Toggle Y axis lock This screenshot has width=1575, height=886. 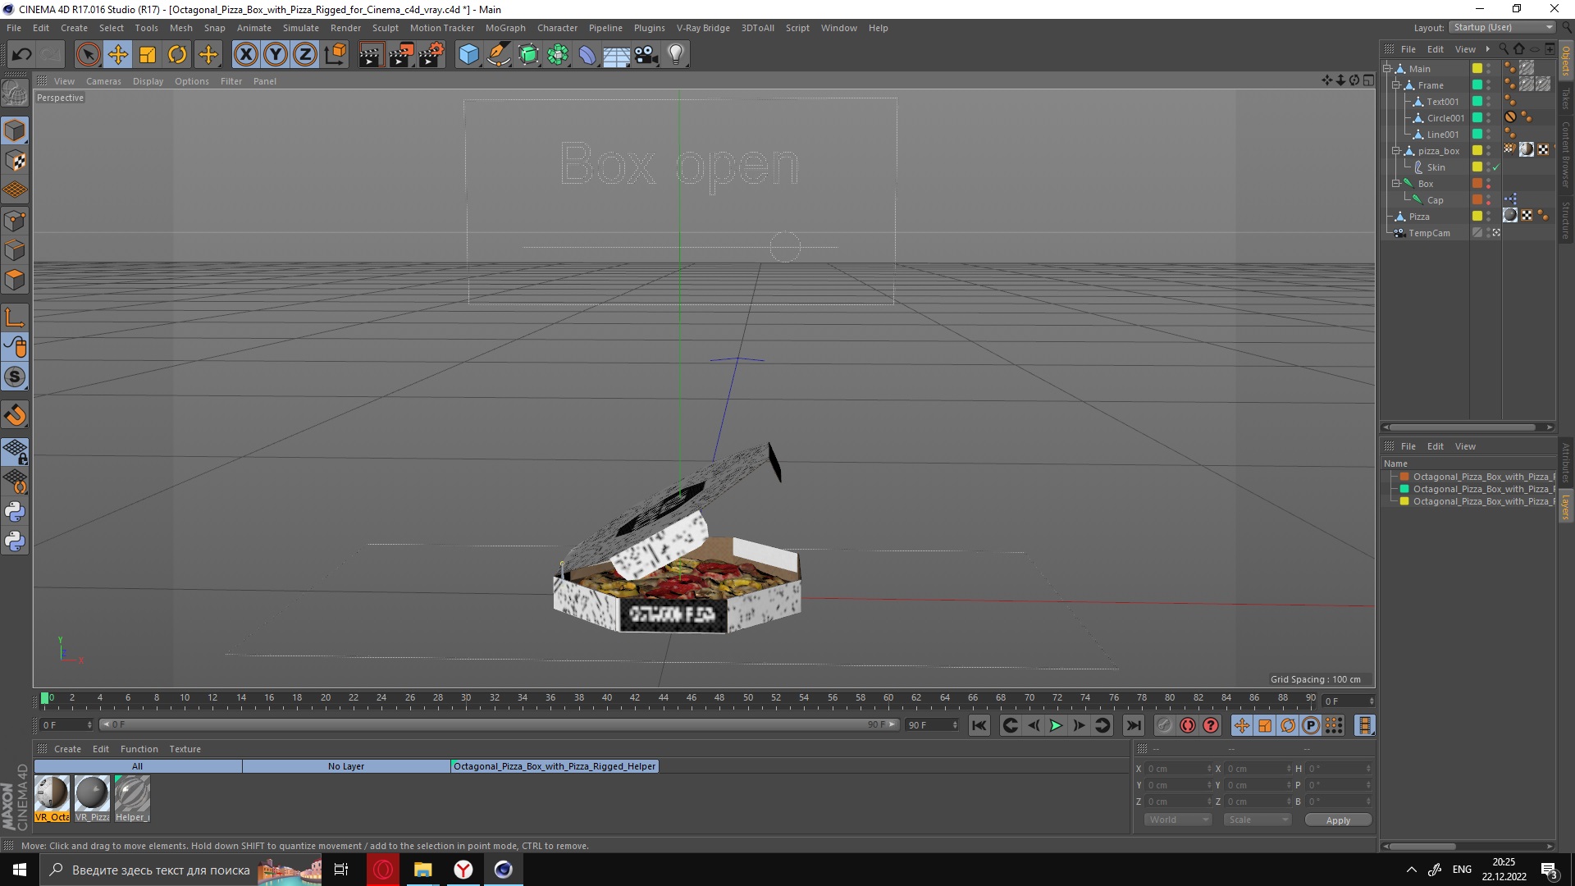coord(276,55)
